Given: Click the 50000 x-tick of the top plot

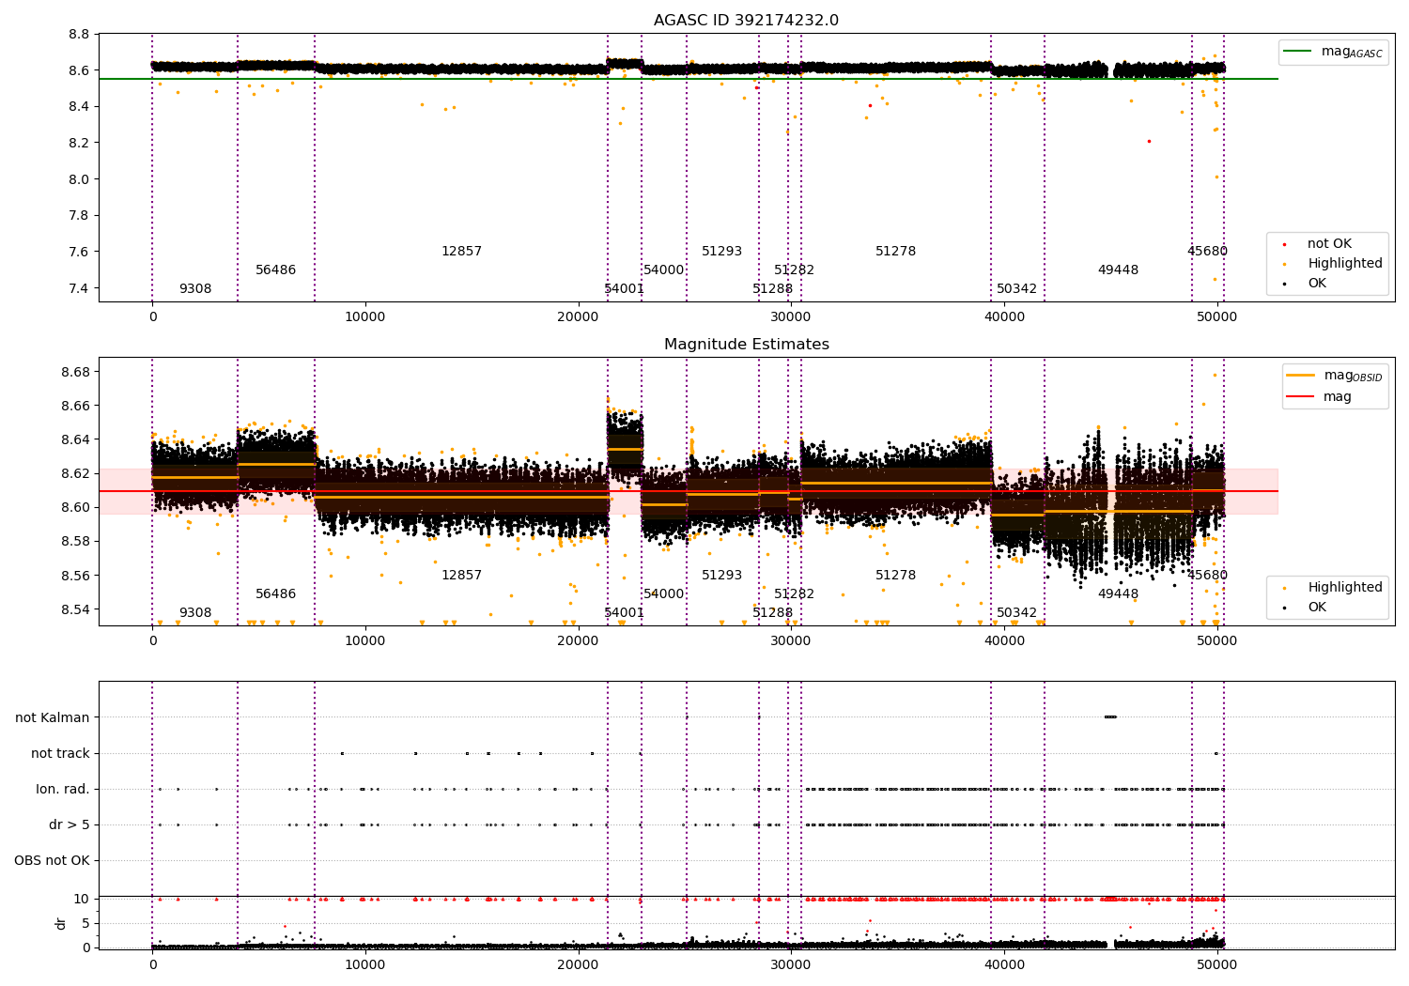Looking at the screenshot, I should click(1217, 317).
